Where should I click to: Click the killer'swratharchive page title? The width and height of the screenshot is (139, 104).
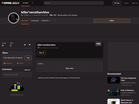coord(35,12)
